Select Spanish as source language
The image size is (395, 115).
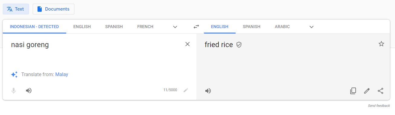114,27
